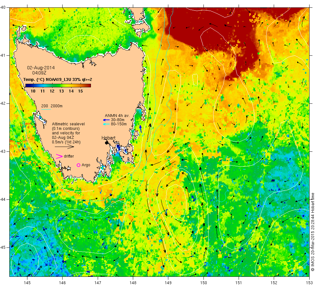Click the blue 30-80m ANMN arrow
This screenshot has height=290, width=316.
tap(106, 120)
